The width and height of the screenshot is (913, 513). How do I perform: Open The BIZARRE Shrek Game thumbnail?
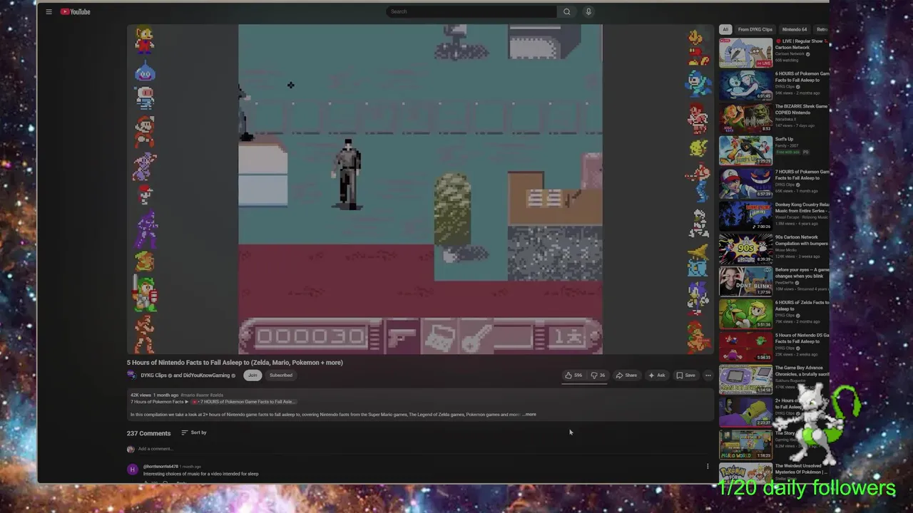click(x=745, y=118)
